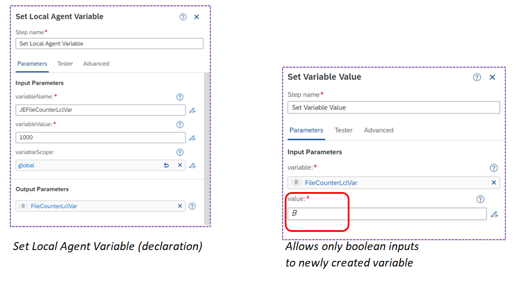
Task: Click the Output Parameters heading
Action: [x=42, y=189]
